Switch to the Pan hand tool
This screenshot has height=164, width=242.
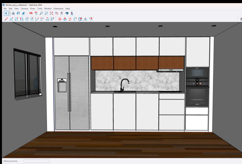tap(36, 13)
